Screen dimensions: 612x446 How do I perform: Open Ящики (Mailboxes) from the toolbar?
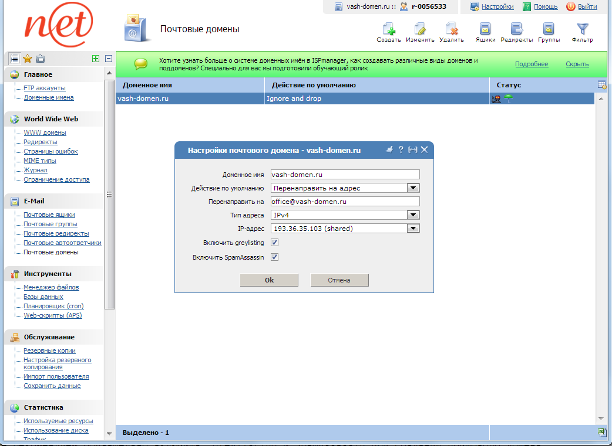pos(485,29)
